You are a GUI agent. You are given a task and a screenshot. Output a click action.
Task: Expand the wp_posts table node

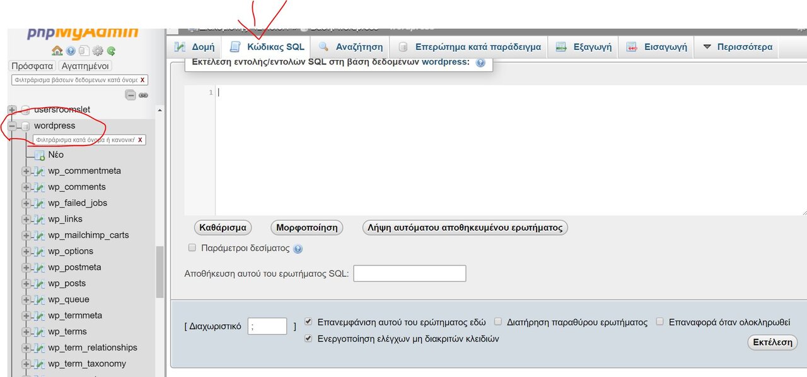(x=26, y=284)
